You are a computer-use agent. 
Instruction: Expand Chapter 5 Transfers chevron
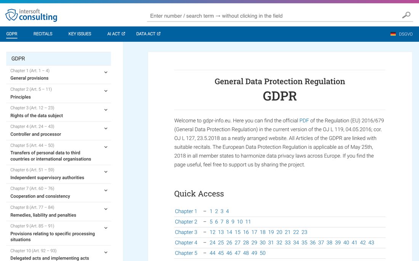106,147
